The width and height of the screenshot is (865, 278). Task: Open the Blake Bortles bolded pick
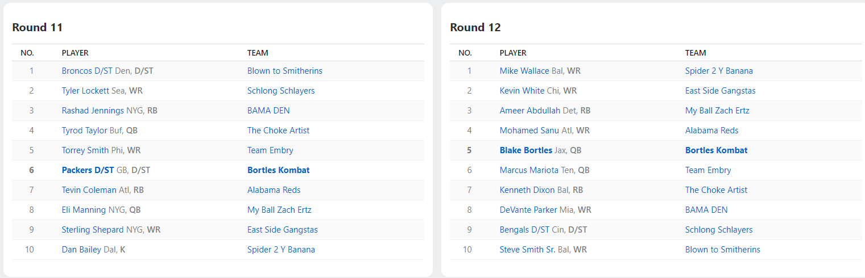click(526, 150)
